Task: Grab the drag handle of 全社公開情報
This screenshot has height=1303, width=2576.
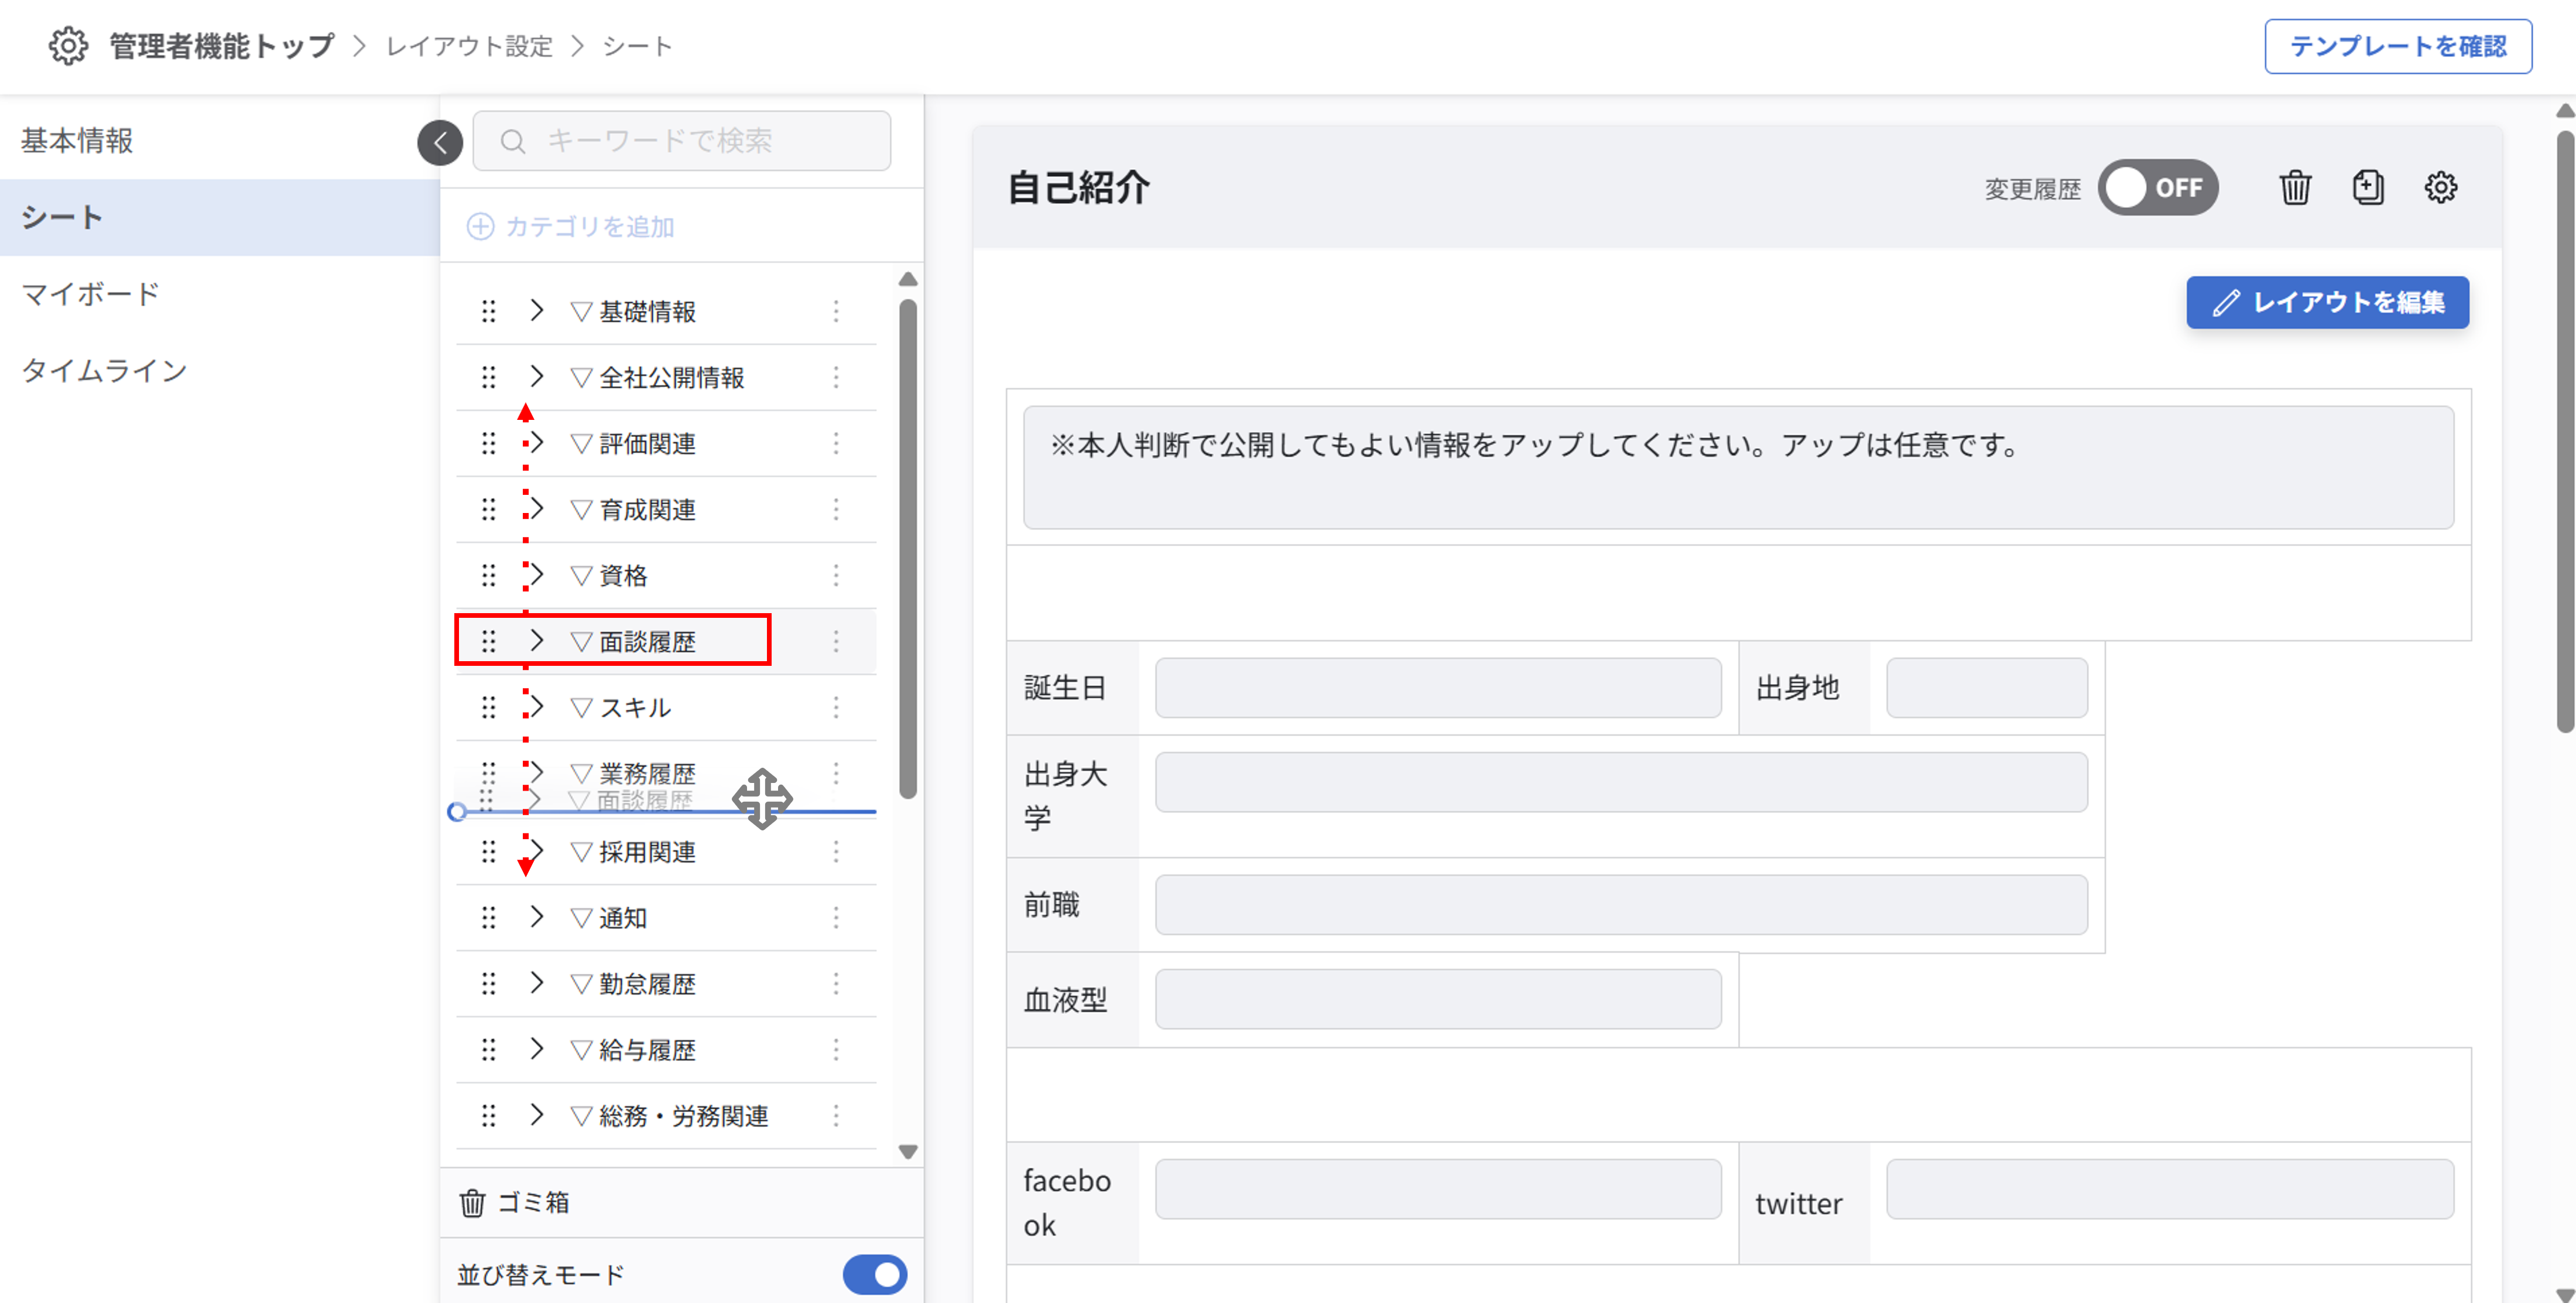Action: tap(488, 377)
